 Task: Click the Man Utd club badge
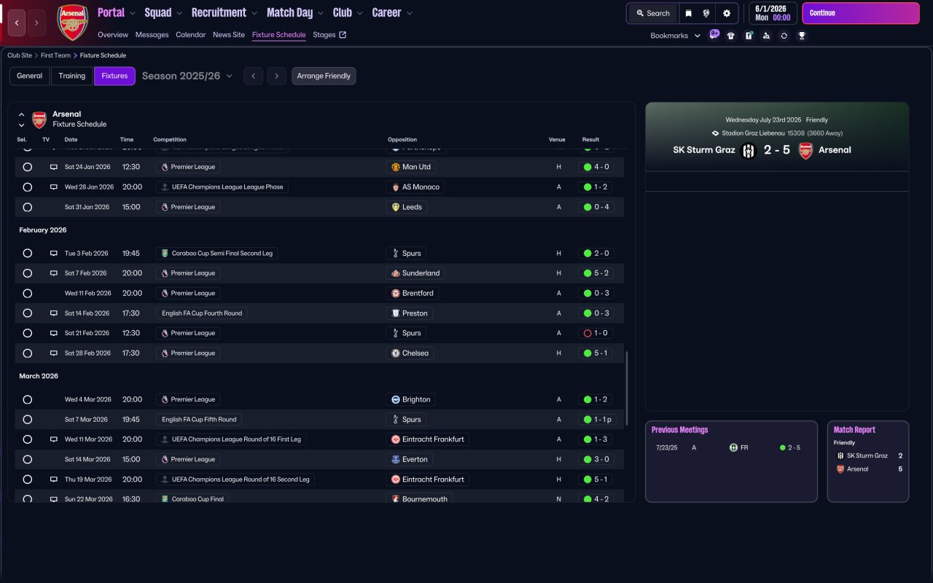click(x=396, y=167)
